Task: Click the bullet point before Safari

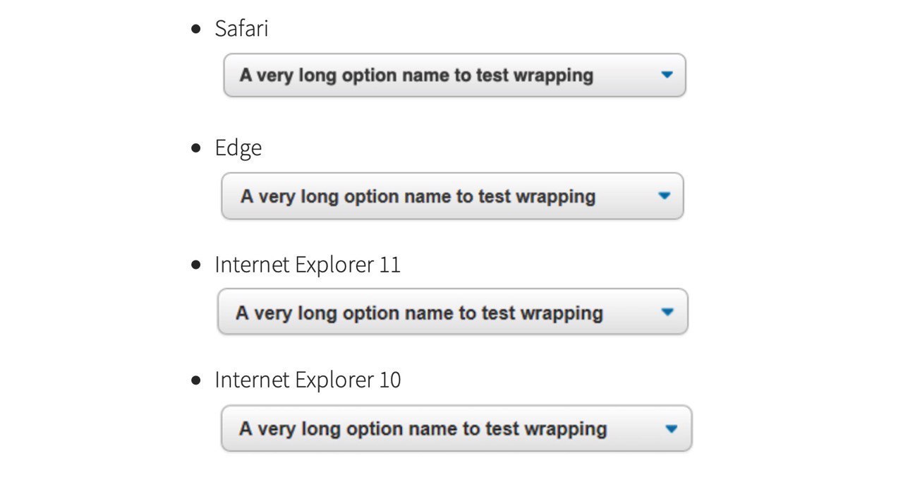Action: [196, 30]
